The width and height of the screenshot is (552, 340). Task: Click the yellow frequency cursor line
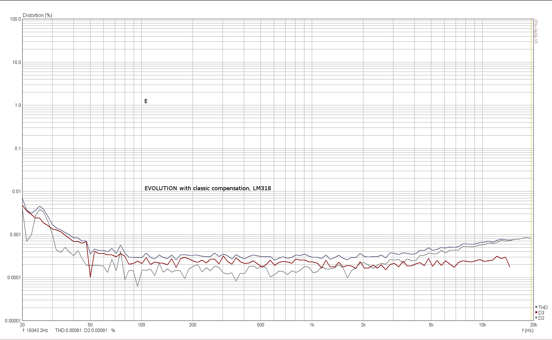click(531, 170)
